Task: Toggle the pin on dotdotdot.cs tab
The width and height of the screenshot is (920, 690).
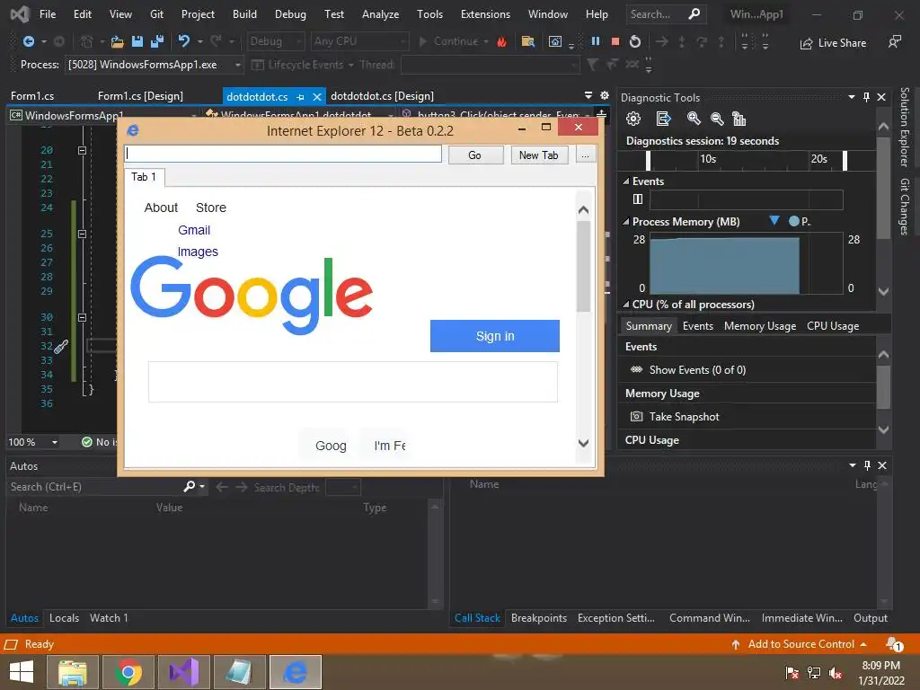Action: pos(300,97)
